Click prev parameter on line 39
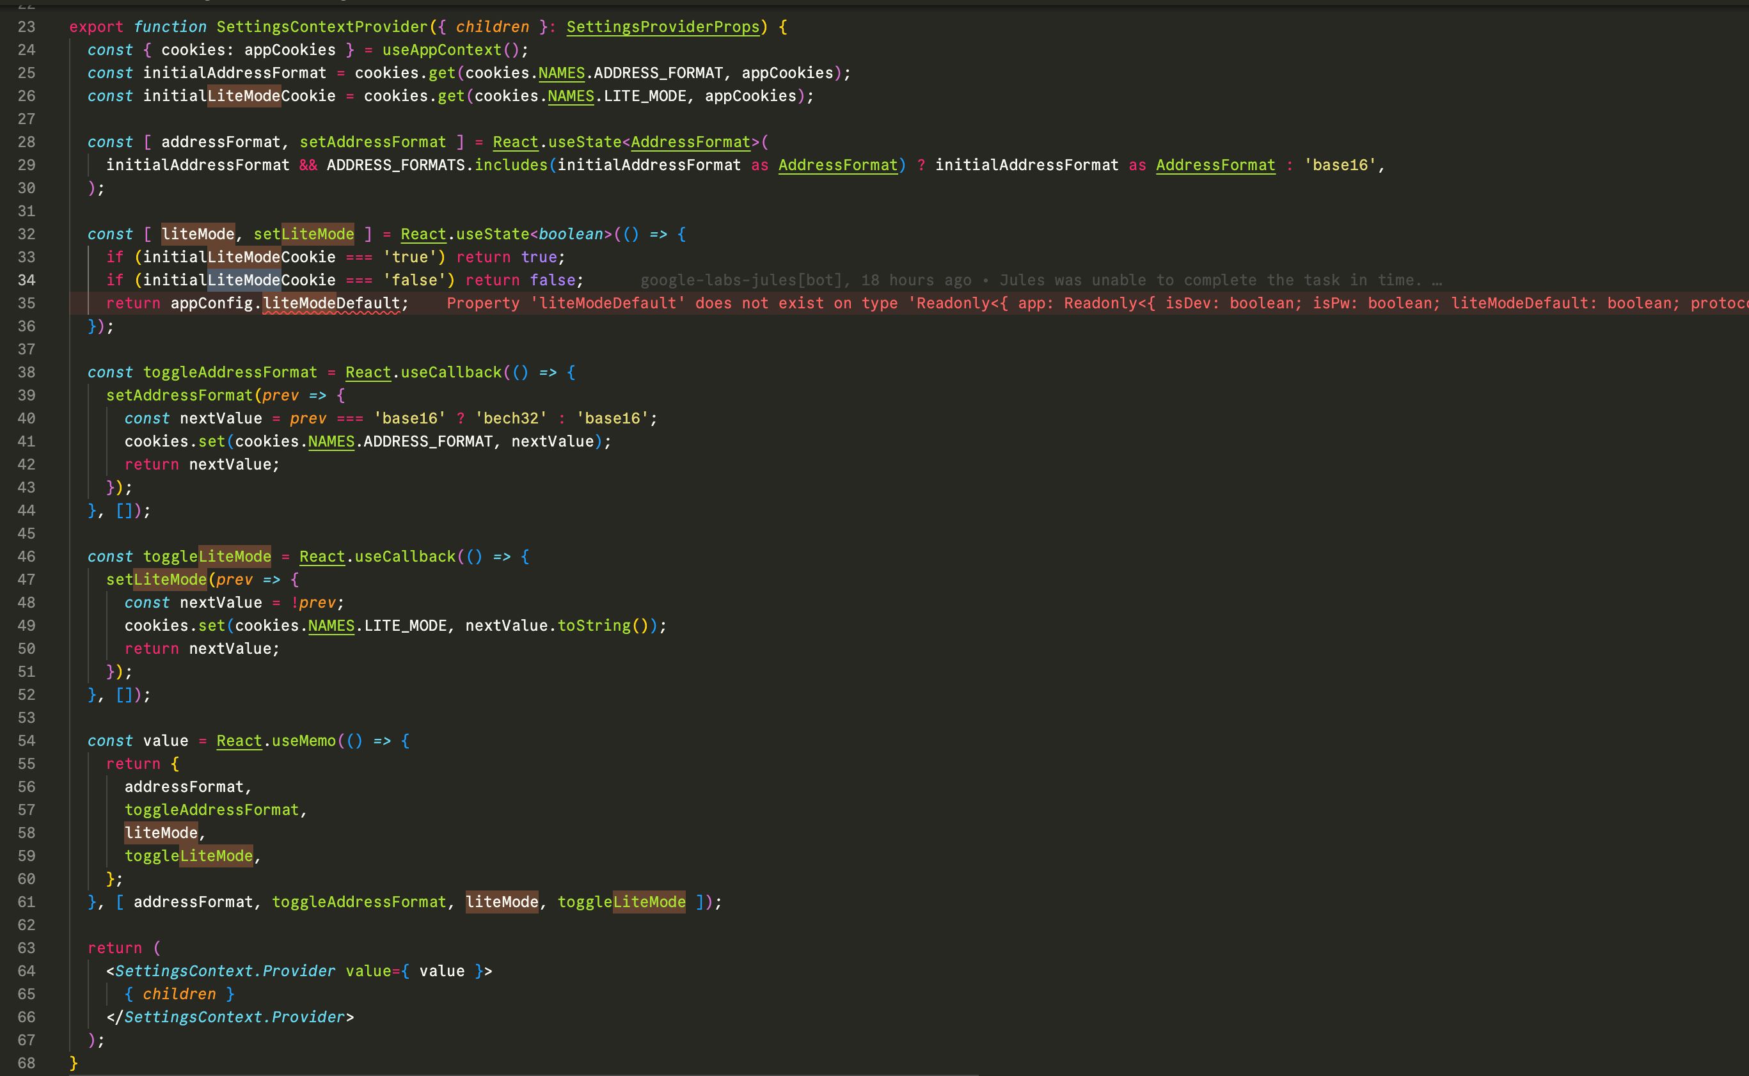Screen dimensions: 1749x1076 (280, 395)
